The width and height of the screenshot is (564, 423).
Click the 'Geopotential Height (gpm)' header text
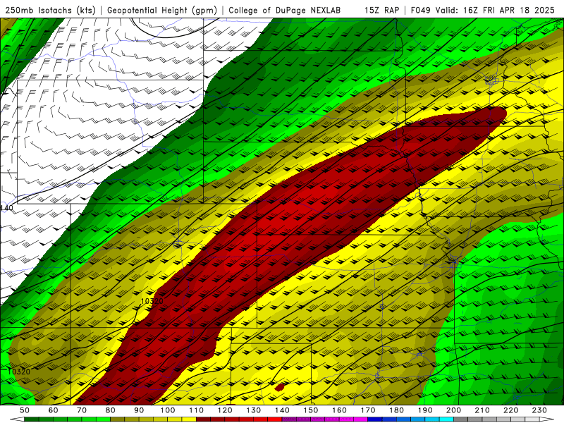162,10
